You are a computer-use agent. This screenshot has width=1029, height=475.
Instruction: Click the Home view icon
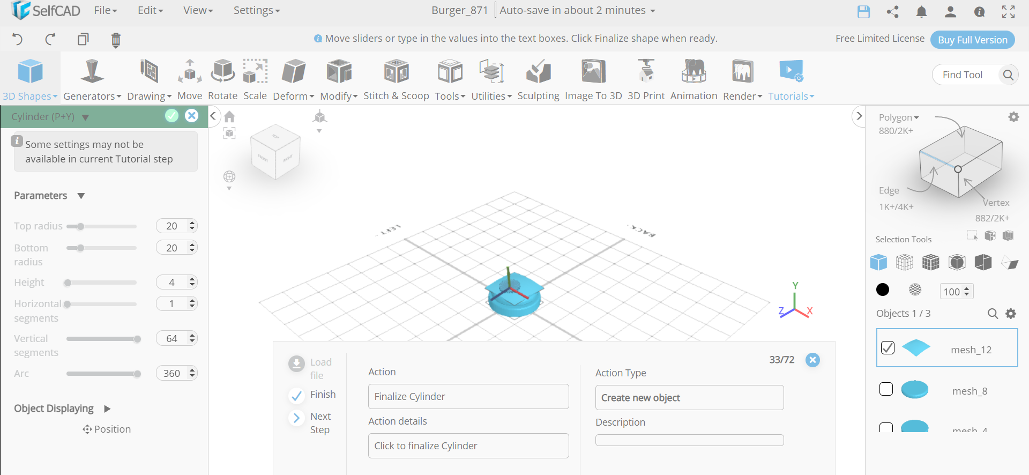229,117
